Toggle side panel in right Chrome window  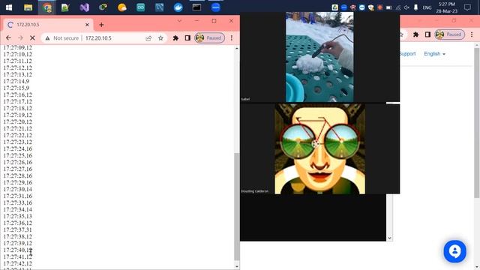(427, 34)
